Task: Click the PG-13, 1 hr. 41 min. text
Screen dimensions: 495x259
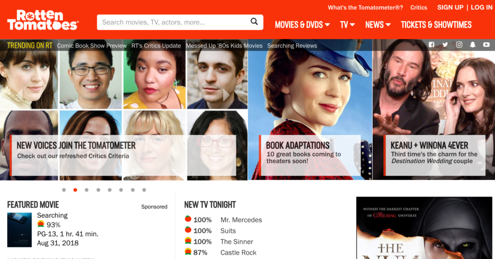Action: [x=68, y=234]
